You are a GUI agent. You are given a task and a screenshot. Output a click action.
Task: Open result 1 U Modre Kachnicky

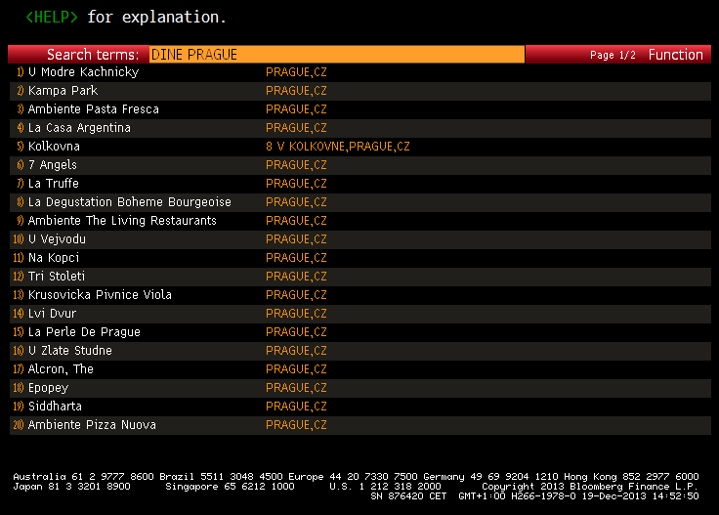[83, 72]
